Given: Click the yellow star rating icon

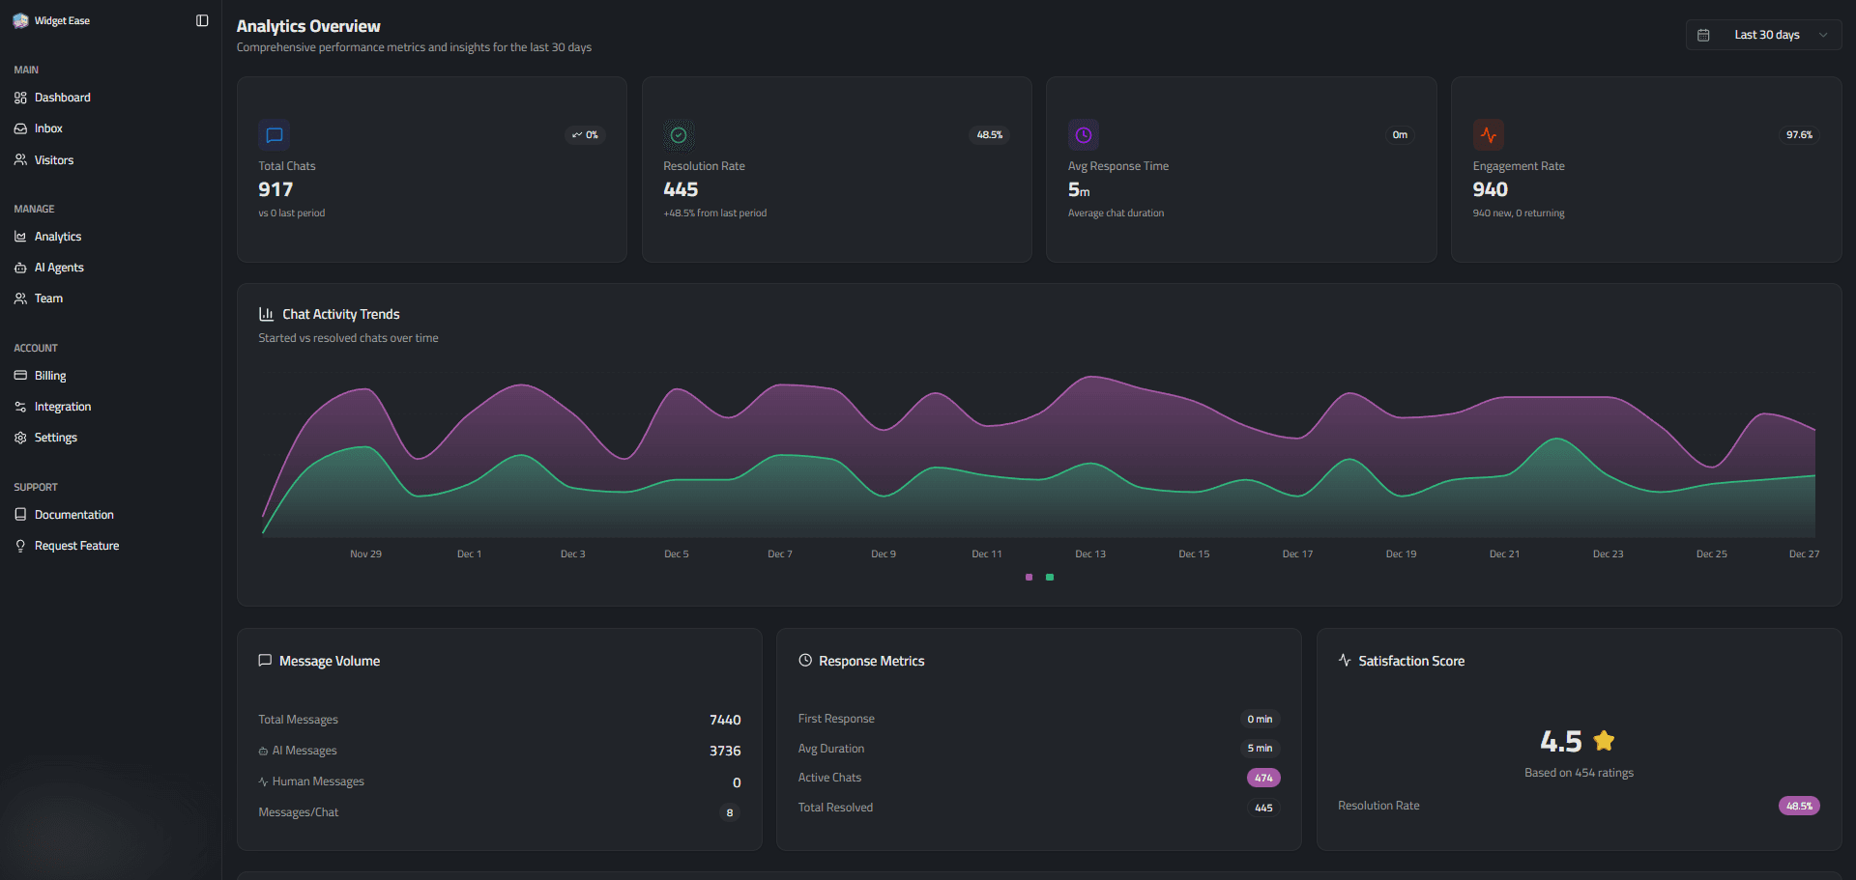Looking at the screenshot, I should [1604, 741].
